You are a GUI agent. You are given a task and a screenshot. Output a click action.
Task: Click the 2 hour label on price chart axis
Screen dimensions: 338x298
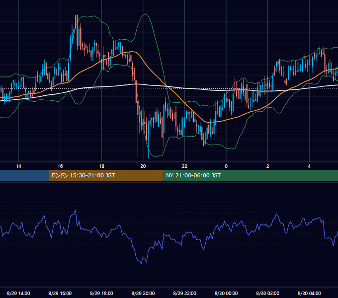tap(268, 166)
